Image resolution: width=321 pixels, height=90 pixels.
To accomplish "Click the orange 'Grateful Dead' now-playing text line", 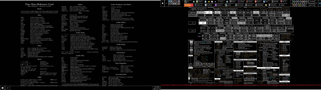I will tap(241, 85).
